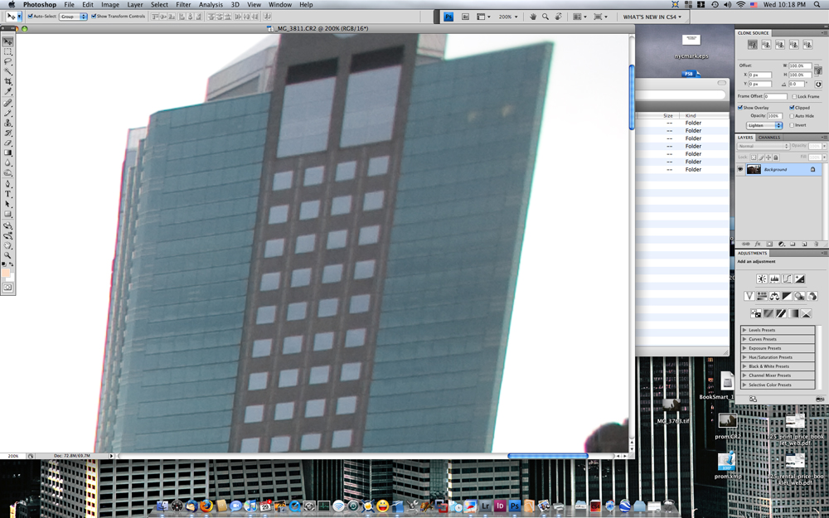This screenshot has width=829, height=518.
Task: Click the Reset Transform button in Clone Source
Action: [x=818, y=84]
